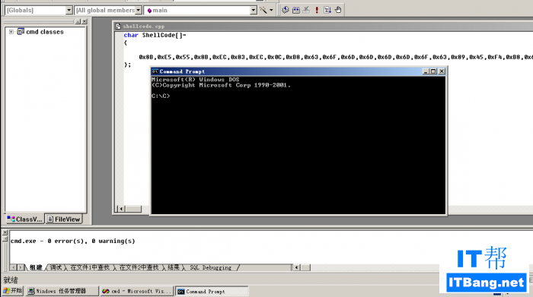Open Windows 任务管理器 from the taskbar
This screenshot has width=533, height=297.
pyautogui.click(x=62, y=291)
